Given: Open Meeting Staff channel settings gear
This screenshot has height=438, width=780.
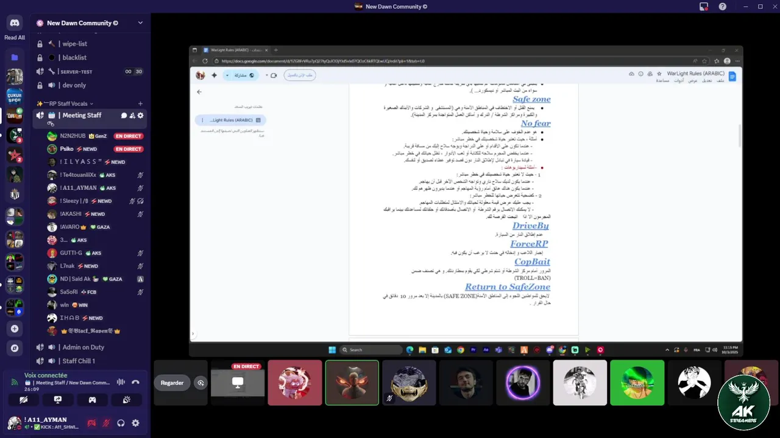Looking at the screenshot, I should [141, 116].
